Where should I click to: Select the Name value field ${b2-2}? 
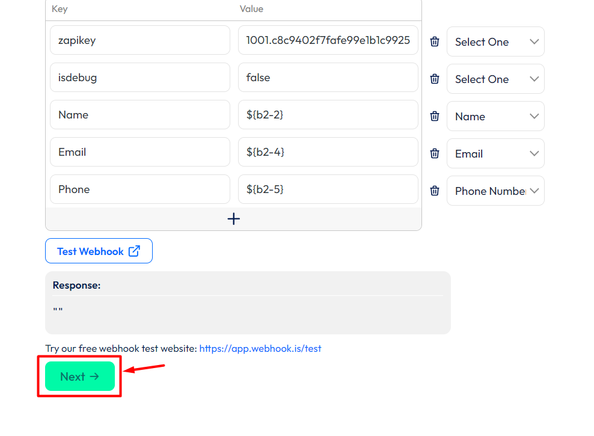pos(328,115)
